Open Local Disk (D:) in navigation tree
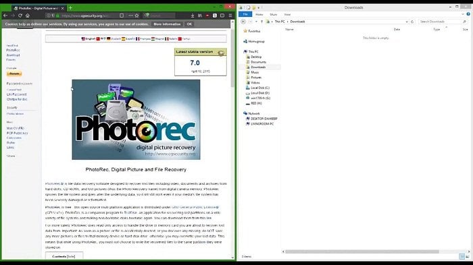The image size is (473, 265). [257, 93]
